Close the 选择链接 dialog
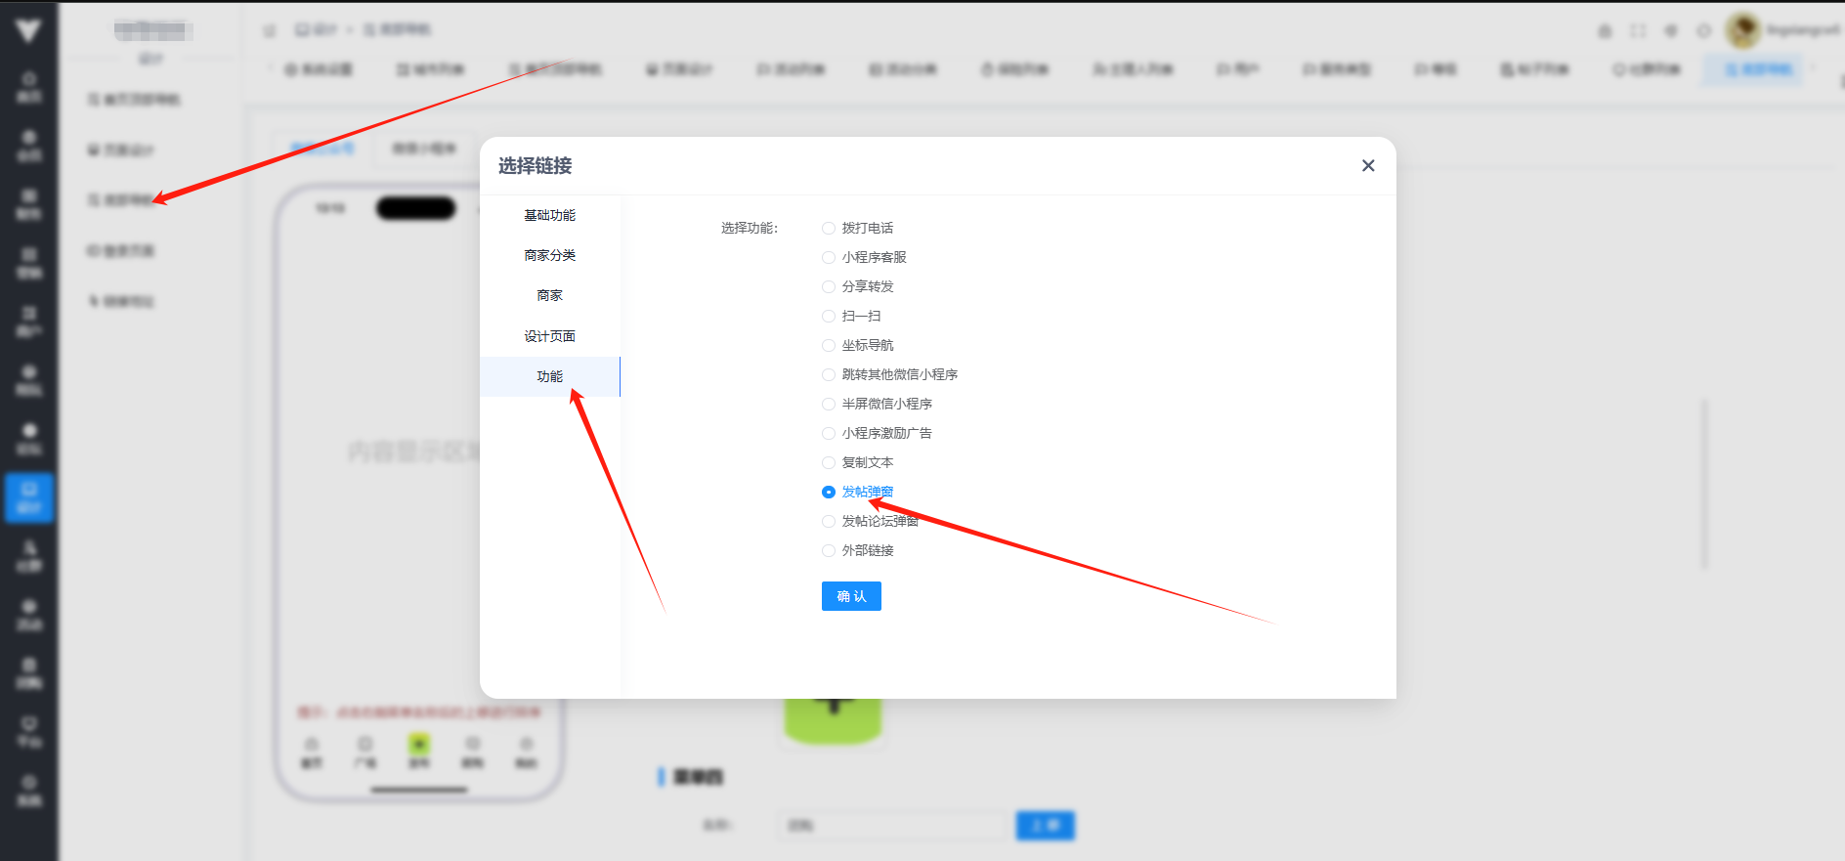The height and width of the screenshot is (861, 1845). point(1368,166)
